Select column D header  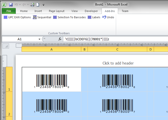click(x=150, y=49)
